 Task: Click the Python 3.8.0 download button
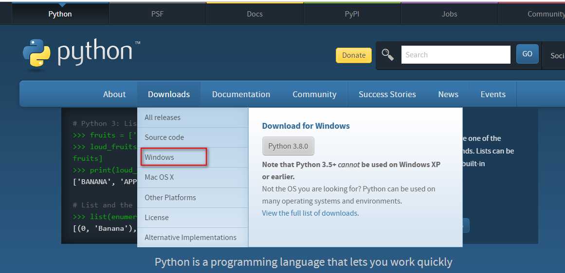point(288,146)
